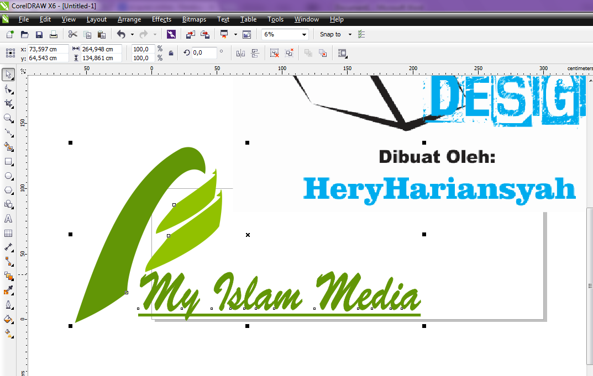Screen dimensions: 593x376
Task: Open the Arrange menu
Action: click(x=129, y=19)
